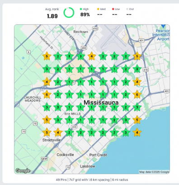Select the green 3 star at left end of fifth row
179x185 pixels.
[x=47, y=107]
